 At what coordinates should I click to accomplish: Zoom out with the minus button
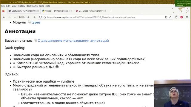[15, 17]
